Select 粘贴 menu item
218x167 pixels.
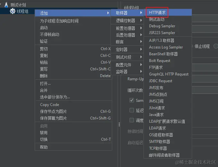pyautogui.click(x=73, y=62)
